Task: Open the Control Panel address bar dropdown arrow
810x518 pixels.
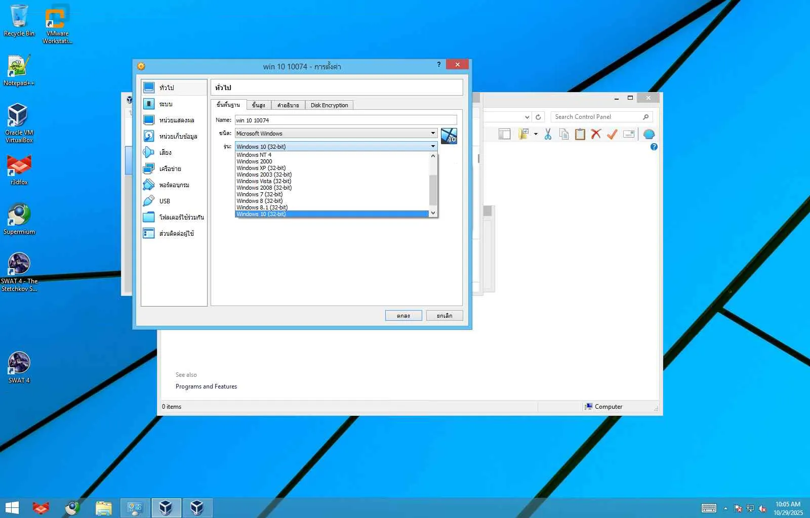Action: (527, 117)
